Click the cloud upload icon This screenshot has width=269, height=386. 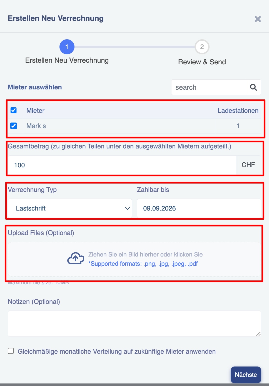76,258
